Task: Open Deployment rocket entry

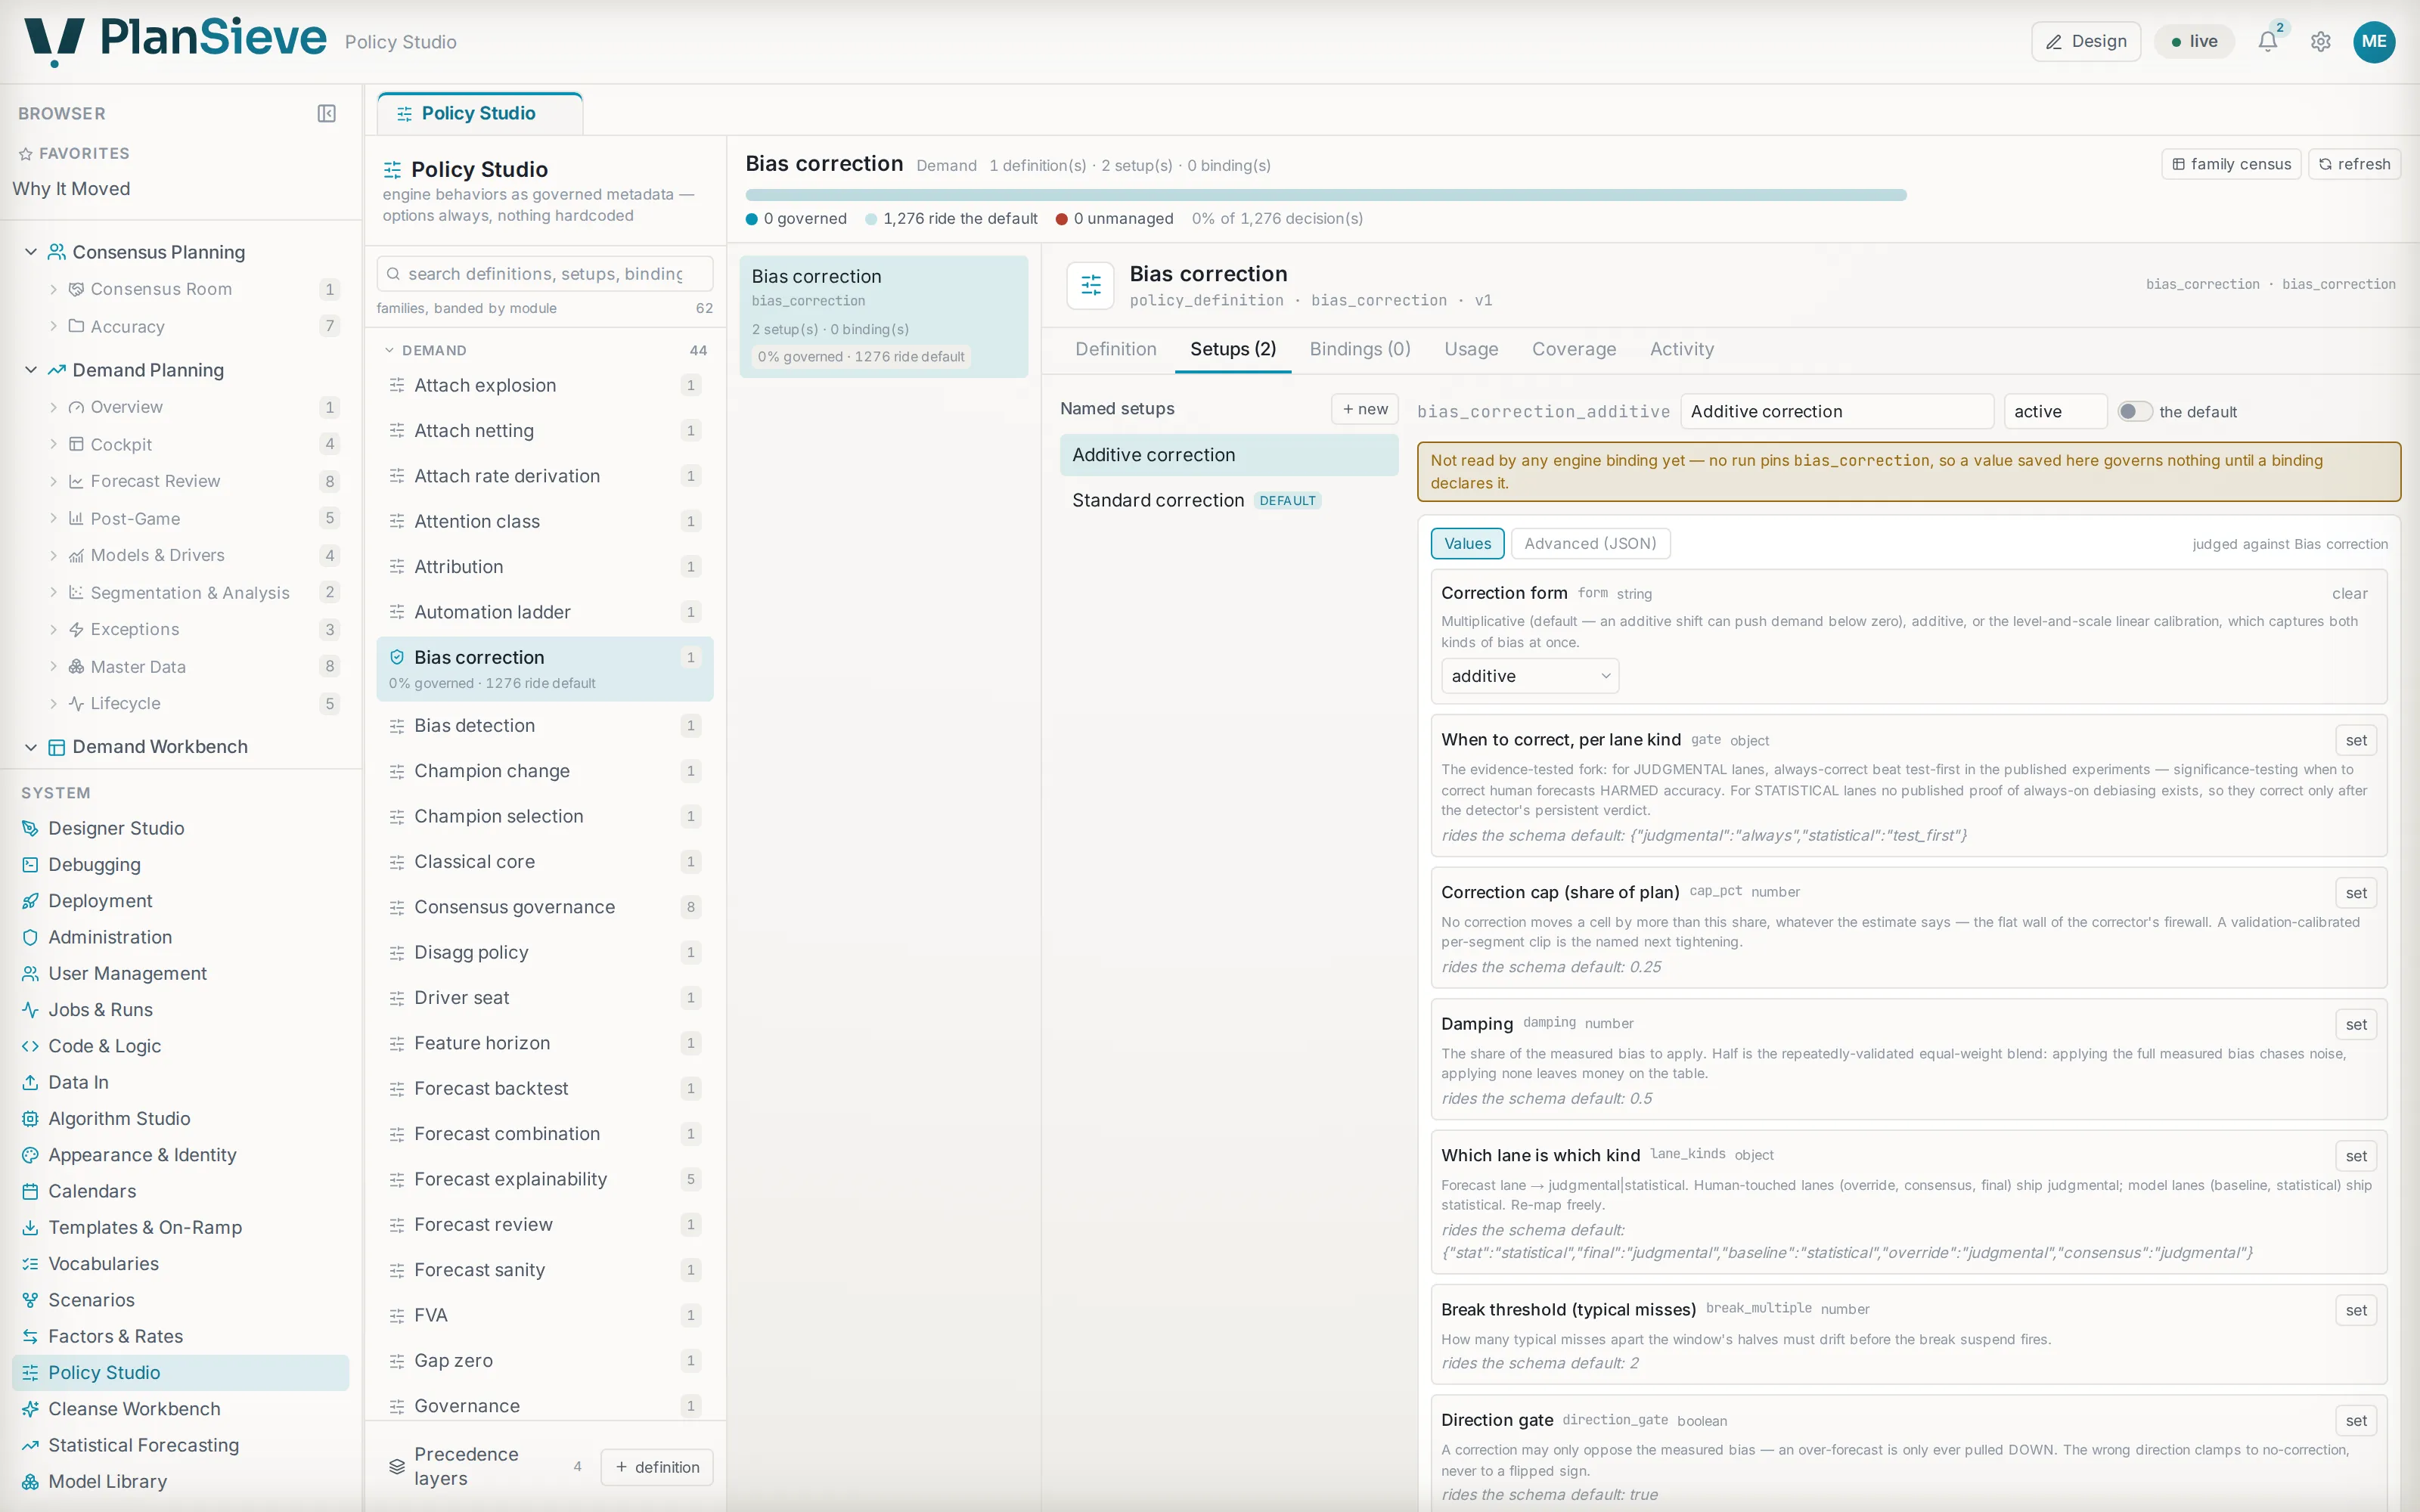Action: point(100,900)
